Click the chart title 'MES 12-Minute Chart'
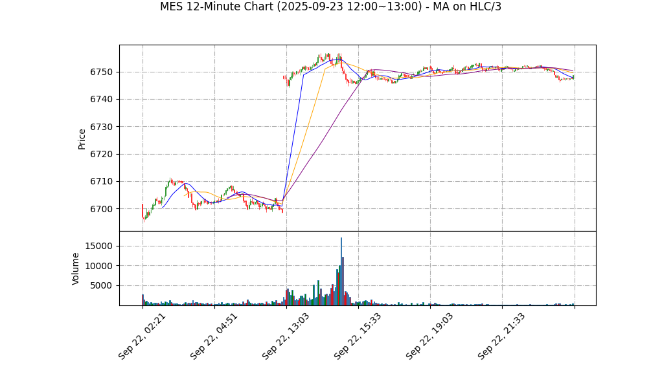 coord(330,6)
